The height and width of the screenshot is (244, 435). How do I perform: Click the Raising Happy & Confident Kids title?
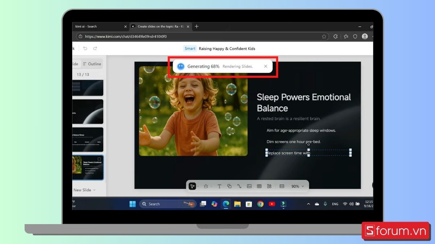click(x=227, y=48)
